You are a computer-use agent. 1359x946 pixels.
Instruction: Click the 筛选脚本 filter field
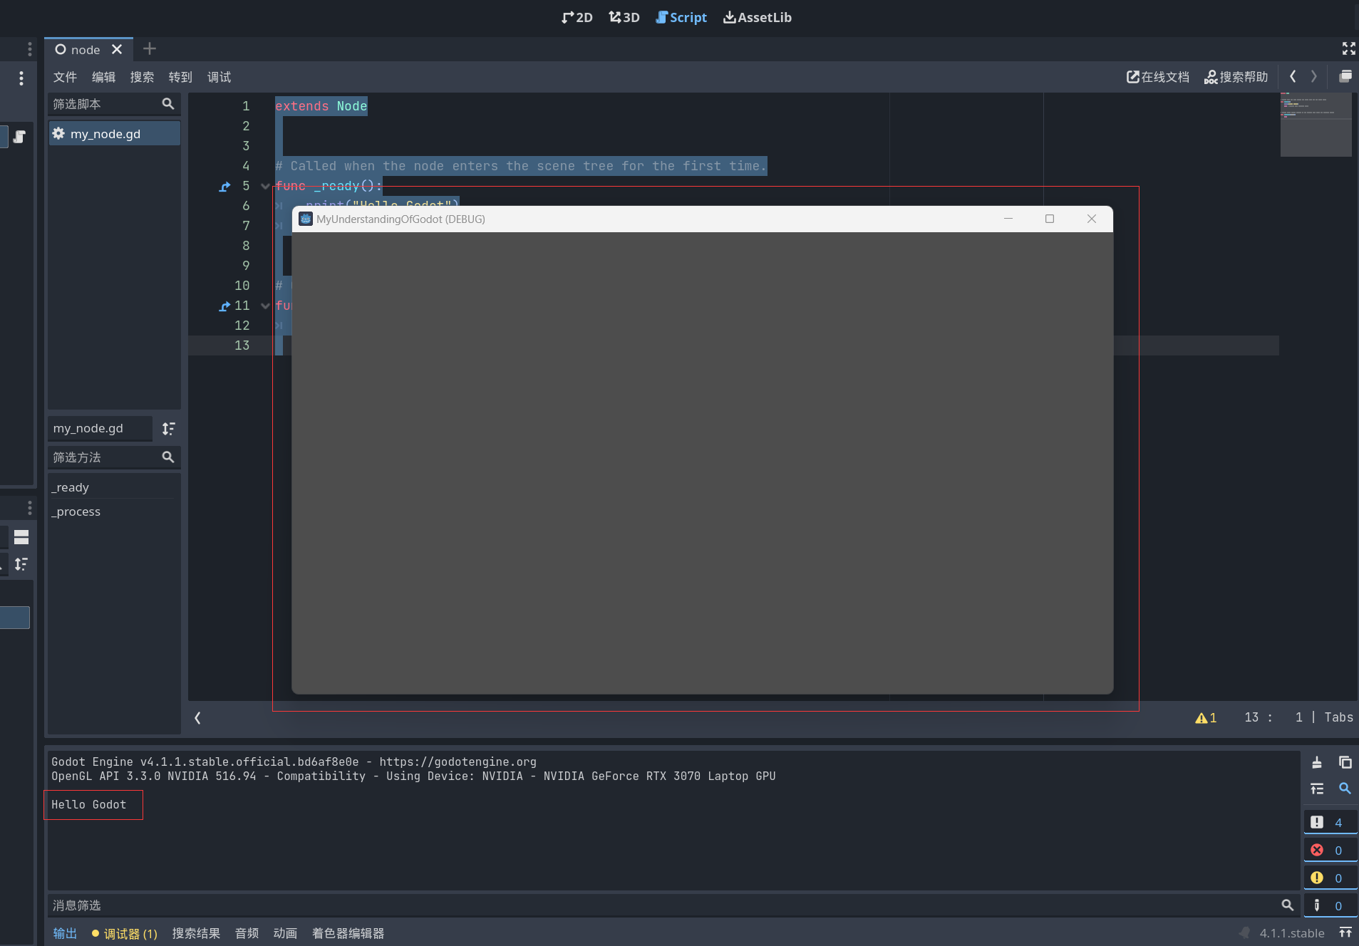tap(113, 104)
